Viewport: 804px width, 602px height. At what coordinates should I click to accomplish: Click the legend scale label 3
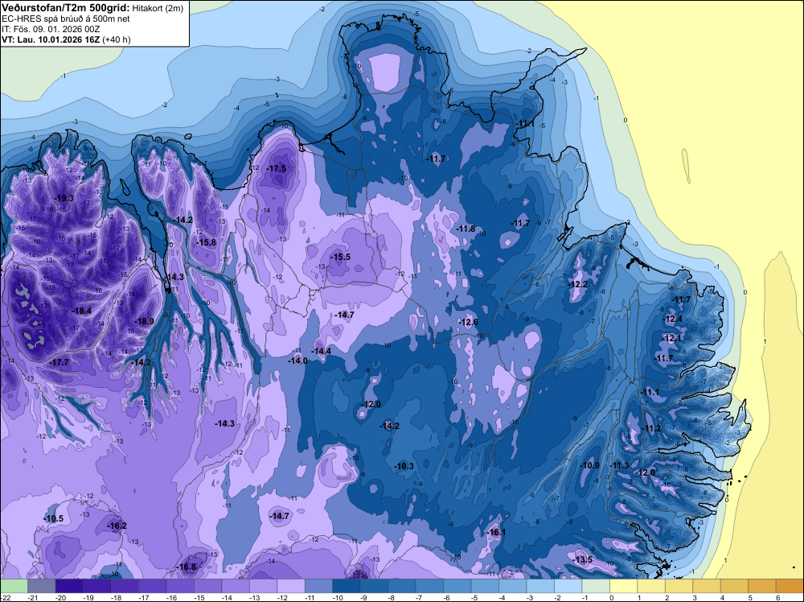[x=695, y=597]
